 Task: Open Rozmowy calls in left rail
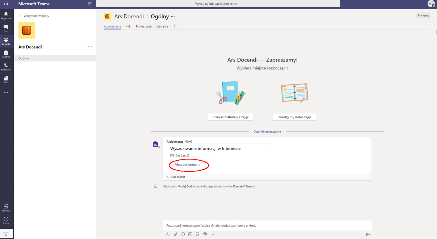coord(6,67)
